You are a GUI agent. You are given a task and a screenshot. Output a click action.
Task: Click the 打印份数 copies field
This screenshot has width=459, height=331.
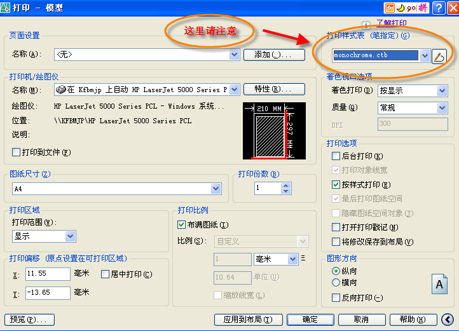pyautogui.click(x=268, y=188)
